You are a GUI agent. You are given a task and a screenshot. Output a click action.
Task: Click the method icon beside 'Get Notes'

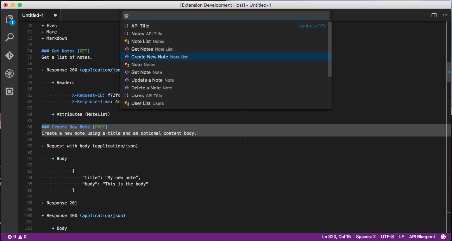pos(127,49)
